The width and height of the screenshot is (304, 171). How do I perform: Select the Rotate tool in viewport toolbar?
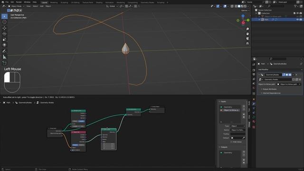[4, 34]
